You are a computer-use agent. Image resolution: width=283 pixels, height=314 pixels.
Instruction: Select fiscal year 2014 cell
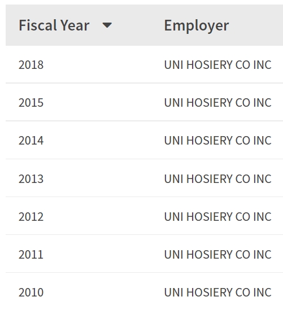(31, 141)
